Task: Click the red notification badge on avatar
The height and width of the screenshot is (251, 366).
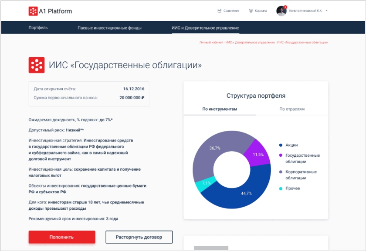Action: [x=285, y=7]
